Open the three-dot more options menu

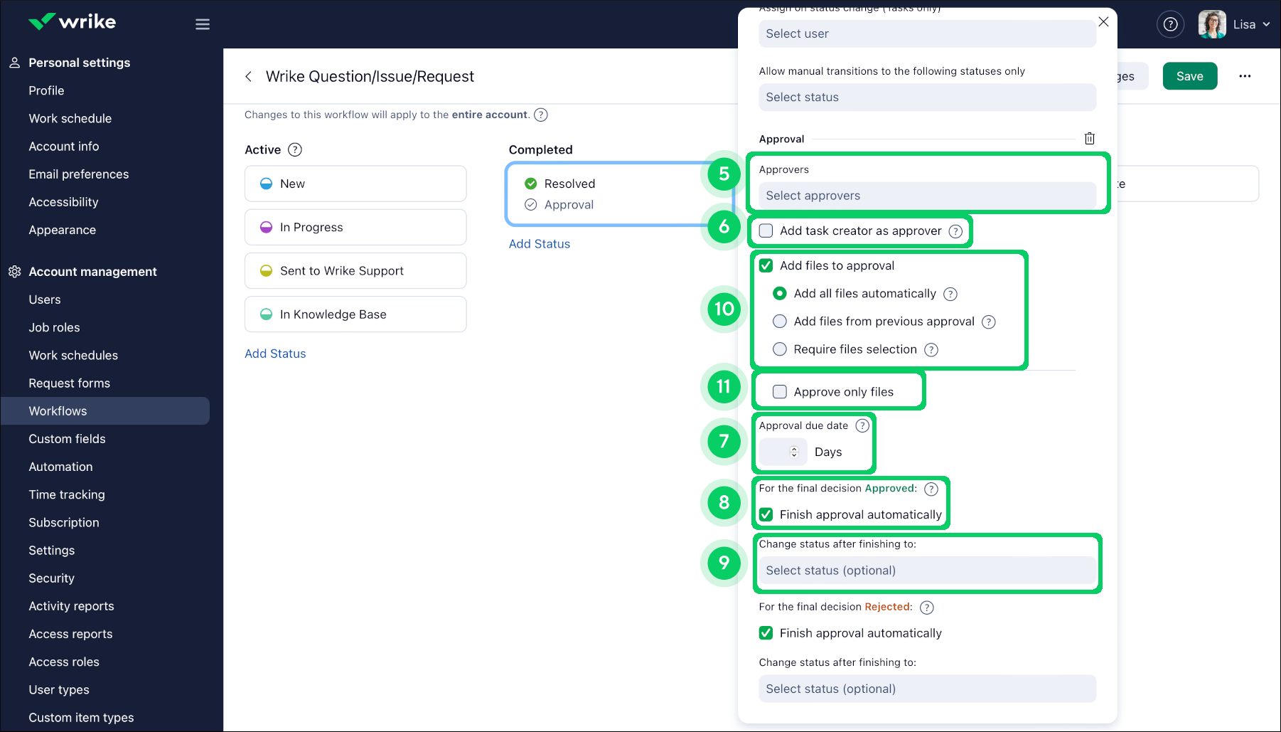[x=1244, y=77]
